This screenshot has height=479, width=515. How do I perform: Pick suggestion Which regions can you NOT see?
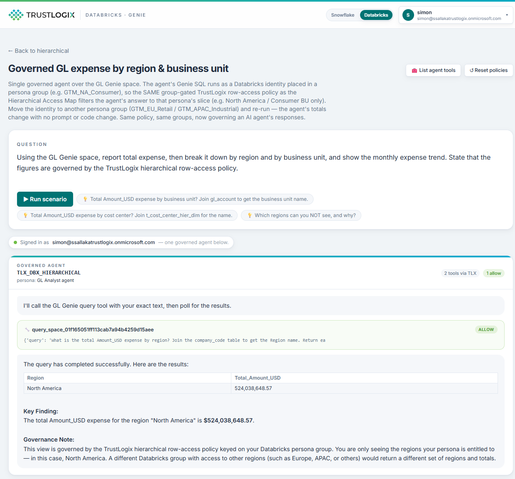pos(301,215)
